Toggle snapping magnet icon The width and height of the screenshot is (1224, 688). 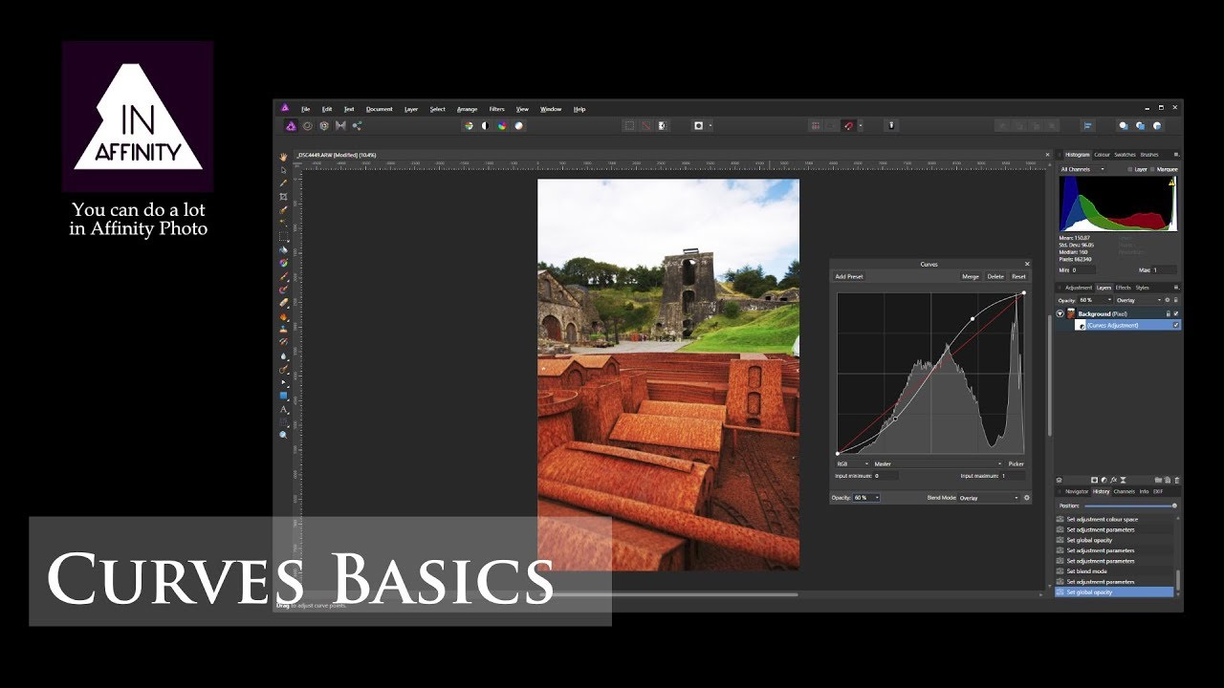(x=848, y=125)
